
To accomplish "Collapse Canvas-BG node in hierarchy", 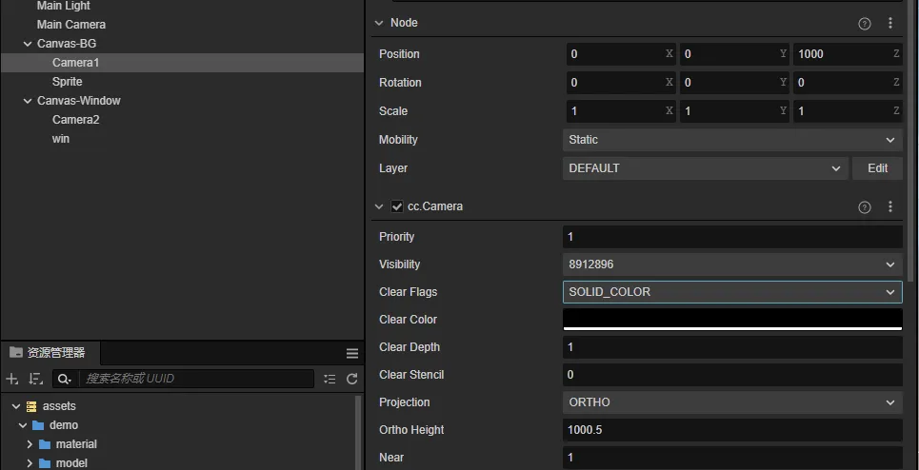I will pos(27,44).
